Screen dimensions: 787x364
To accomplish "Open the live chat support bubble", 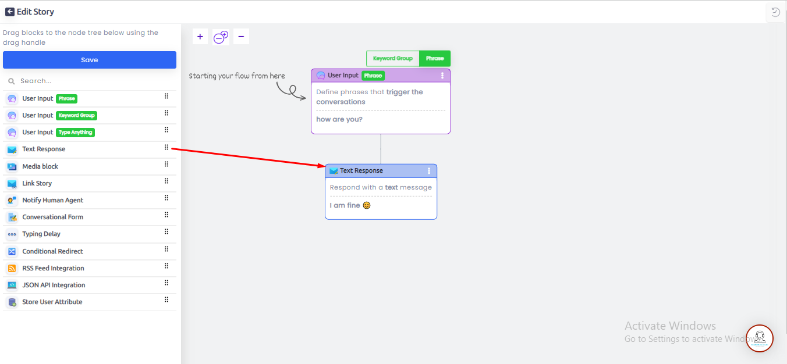I will pos(760,338).
